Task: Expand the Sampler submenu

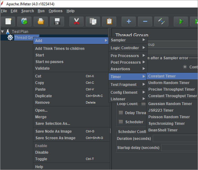Action: click(x=128, y=40)
